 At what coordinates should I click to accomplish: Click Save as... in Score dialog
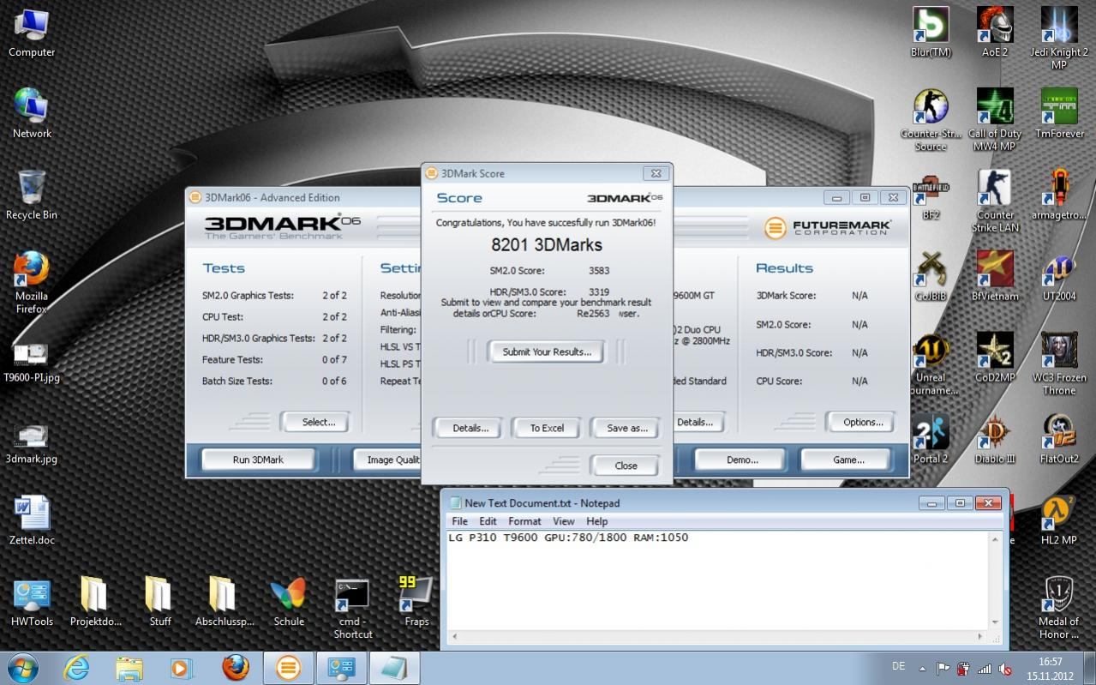coord(626,428)
